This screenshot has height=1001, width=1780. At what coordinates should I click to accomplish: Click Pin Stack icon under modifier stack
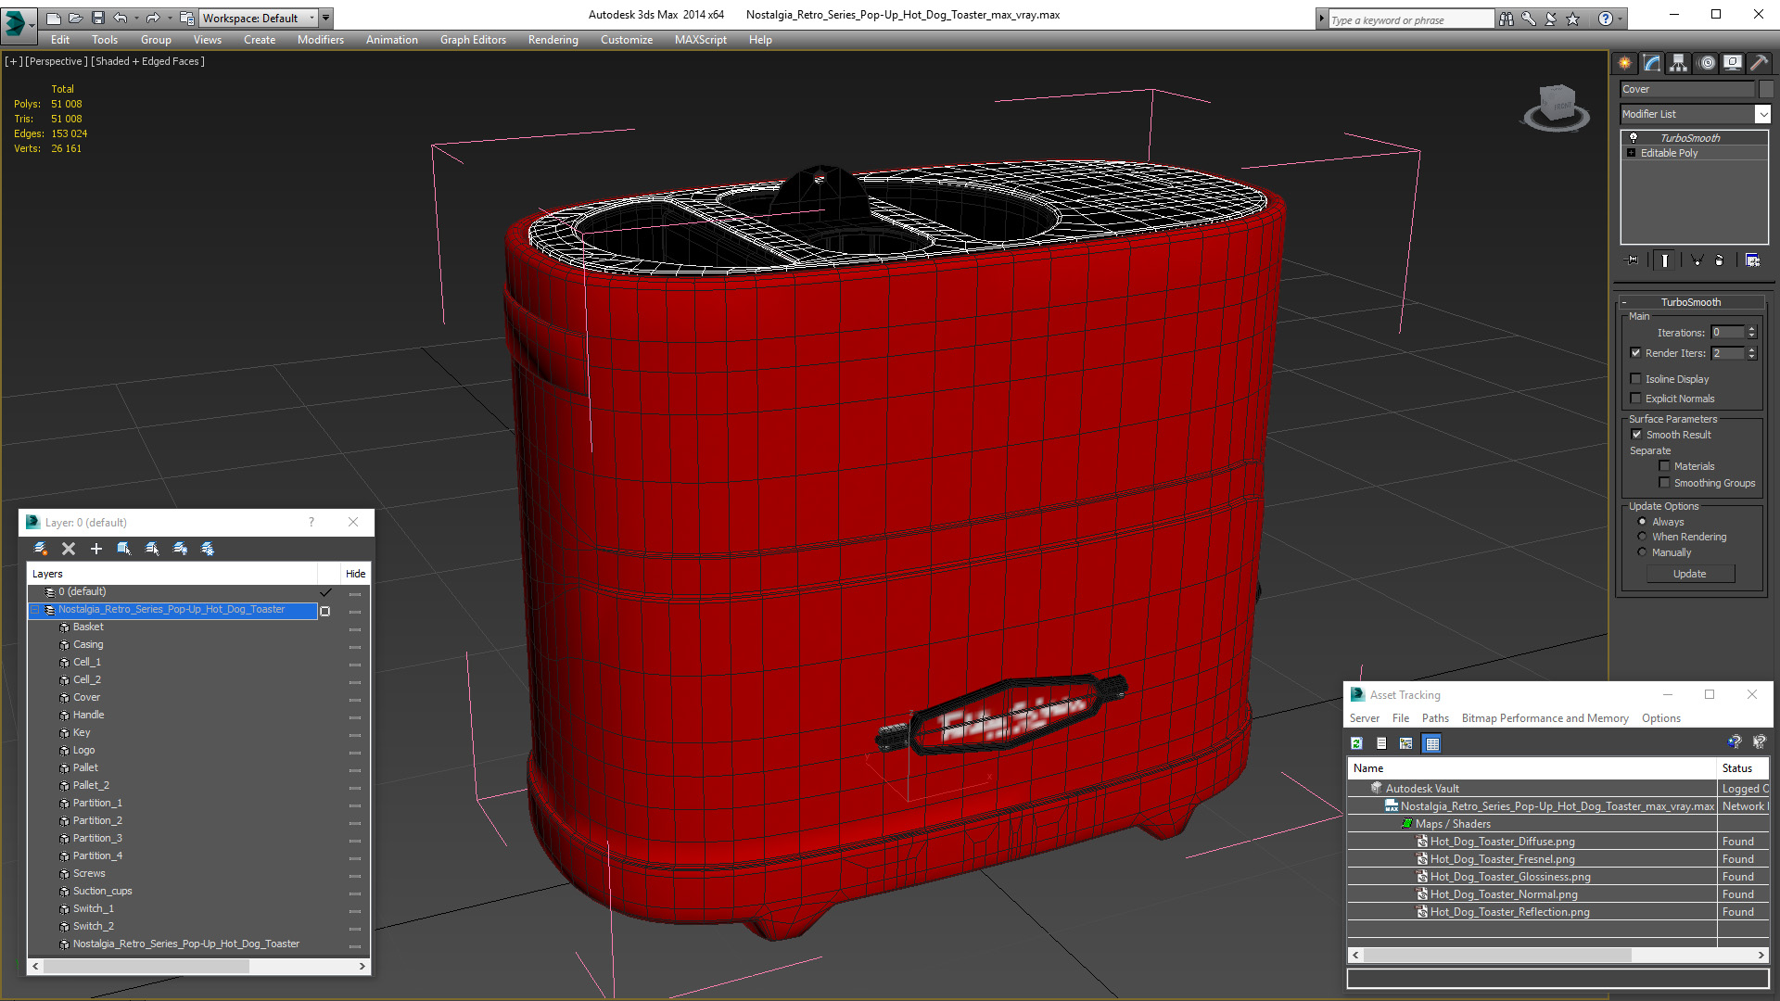tap(1633, 260)
